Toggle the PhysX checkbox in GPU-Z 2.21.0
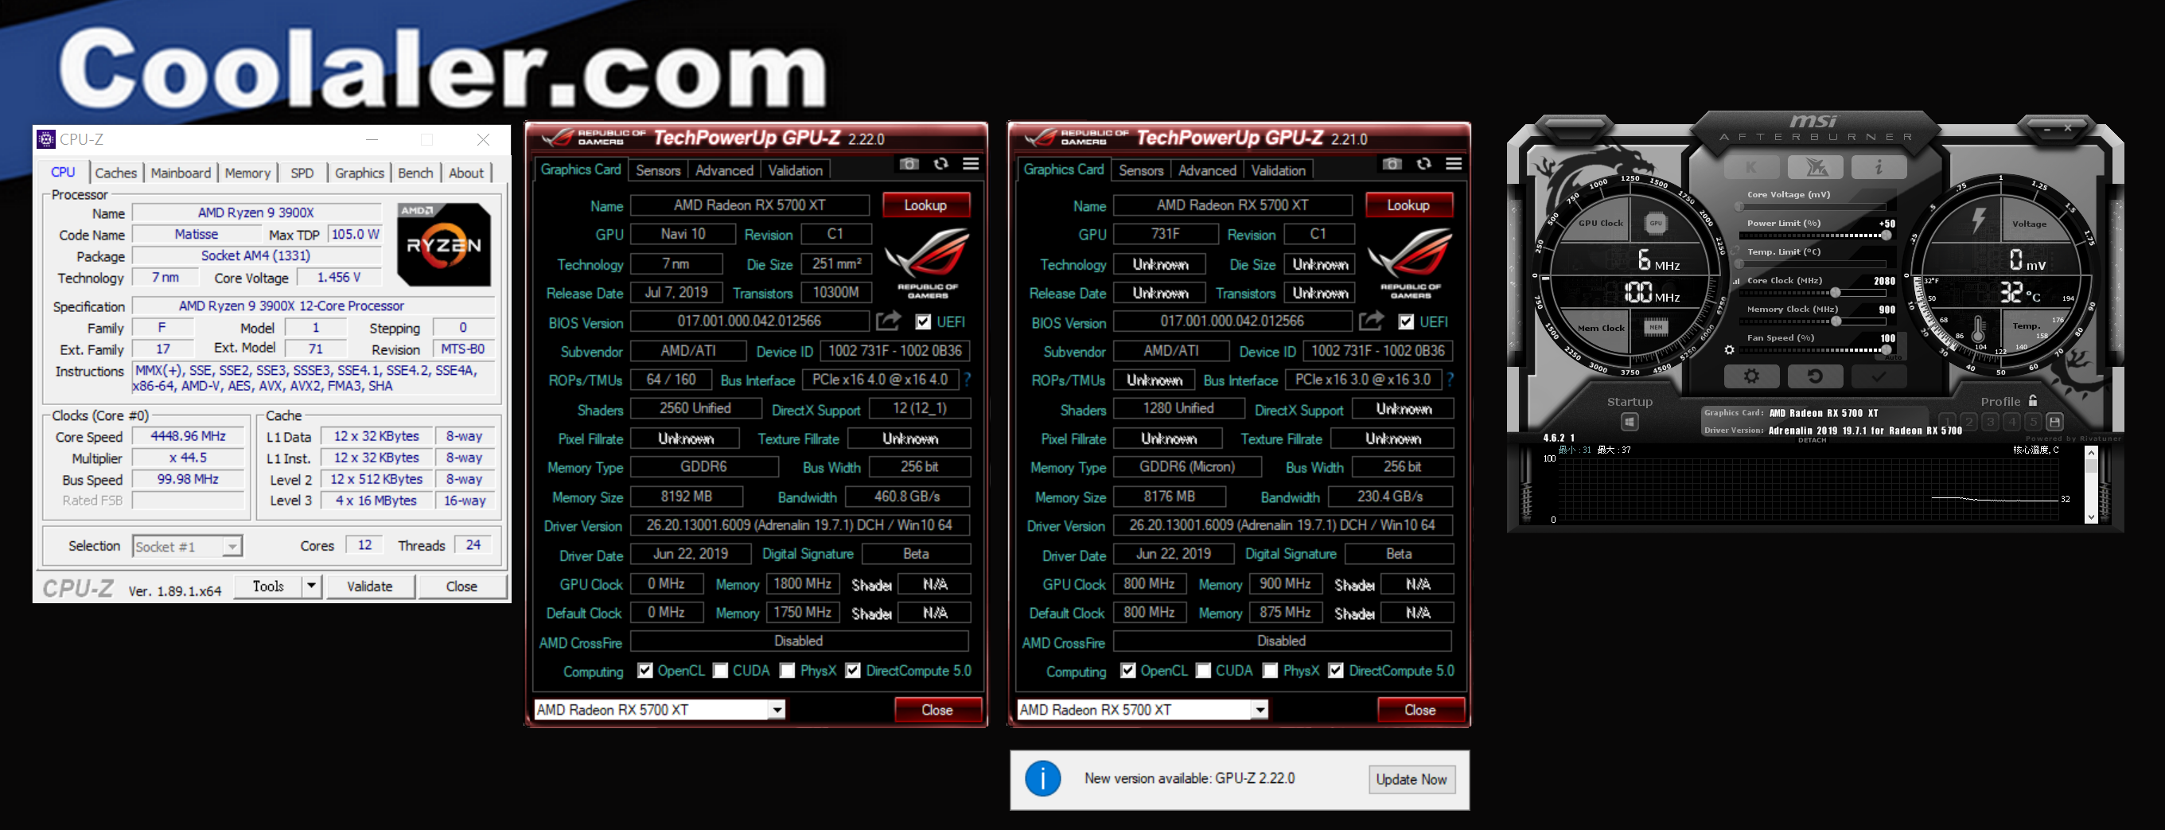This screenshot has height=830, width=2165. (1271, 671)
